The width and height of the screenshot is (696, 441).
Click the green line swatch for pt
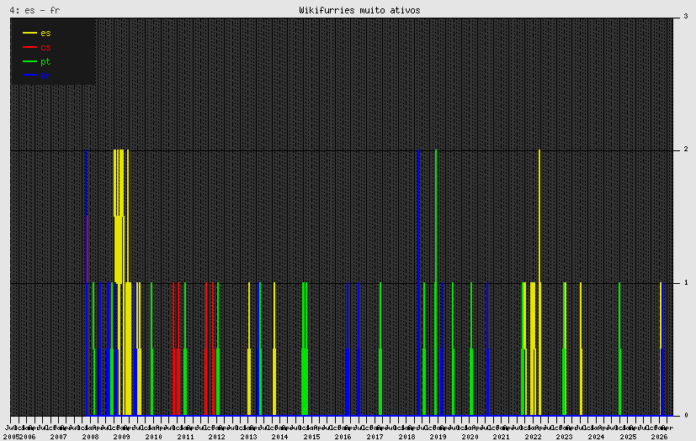pos(29,61)
